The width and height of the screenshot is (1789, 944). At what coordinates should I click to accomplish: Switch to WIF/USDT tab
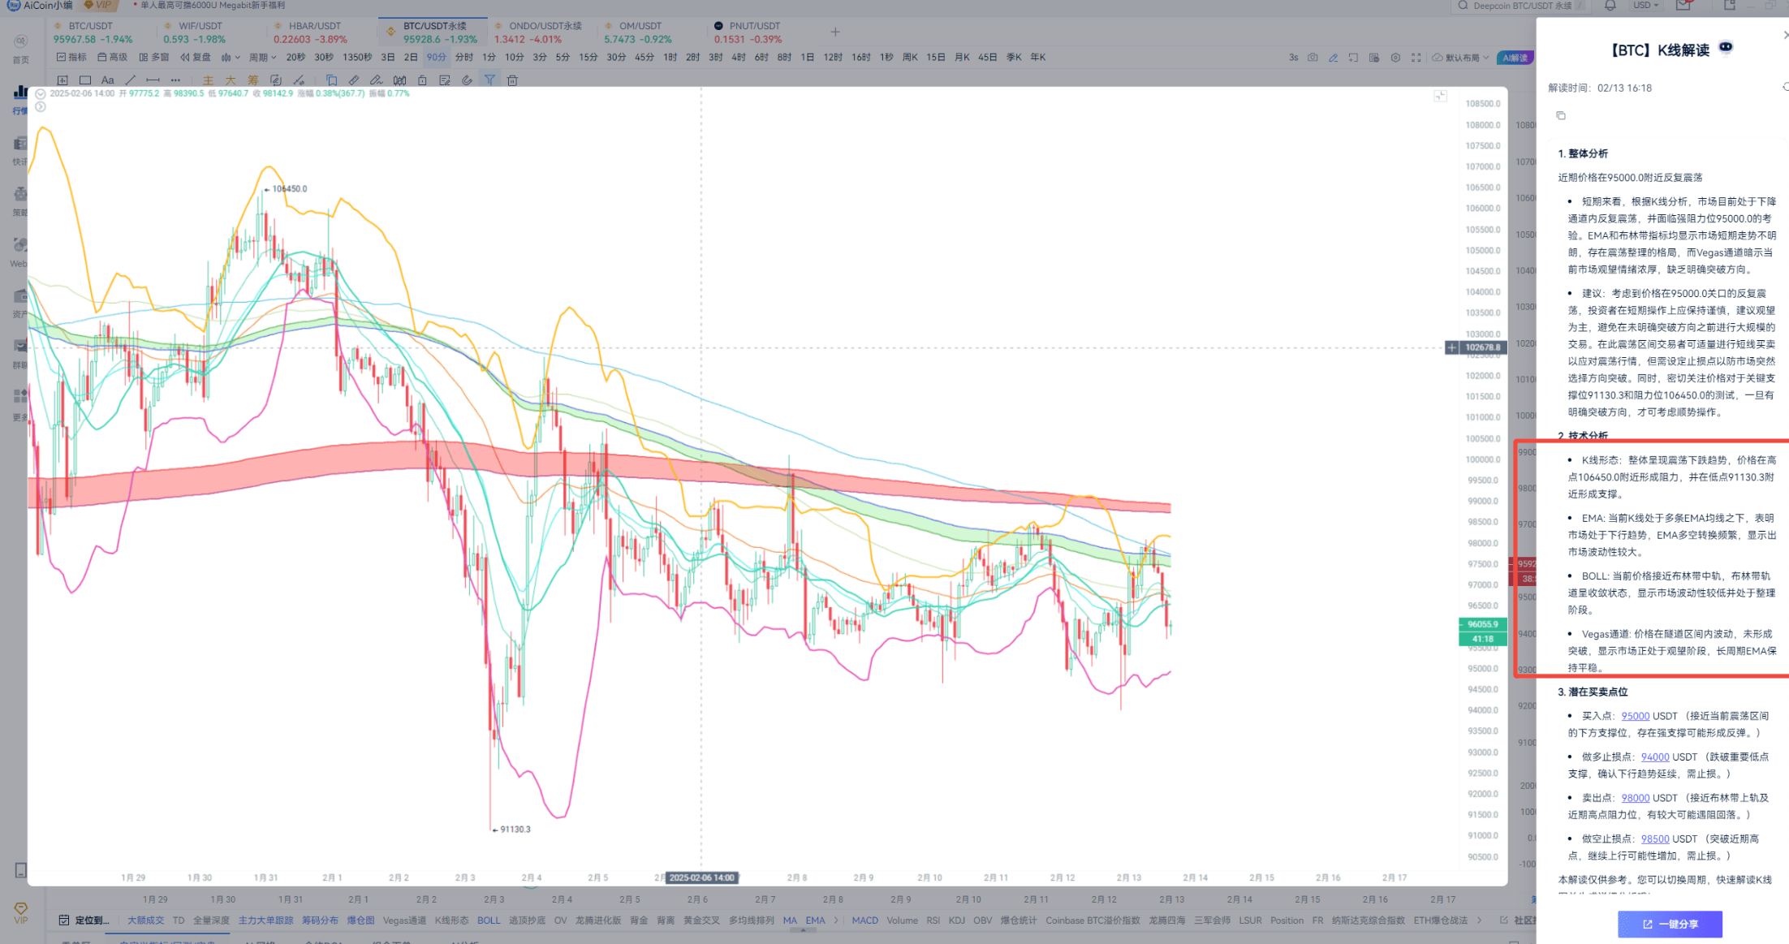[195, 32]
